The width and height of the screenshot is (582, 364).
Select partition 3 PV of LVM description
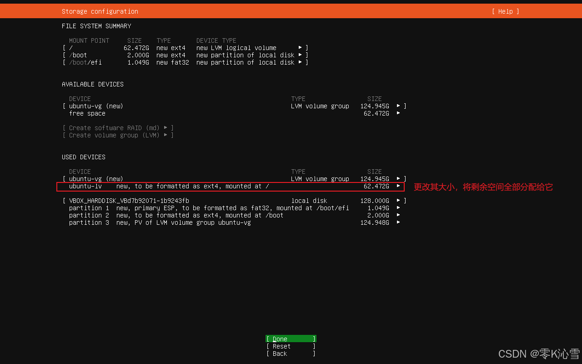coord(184,222)
